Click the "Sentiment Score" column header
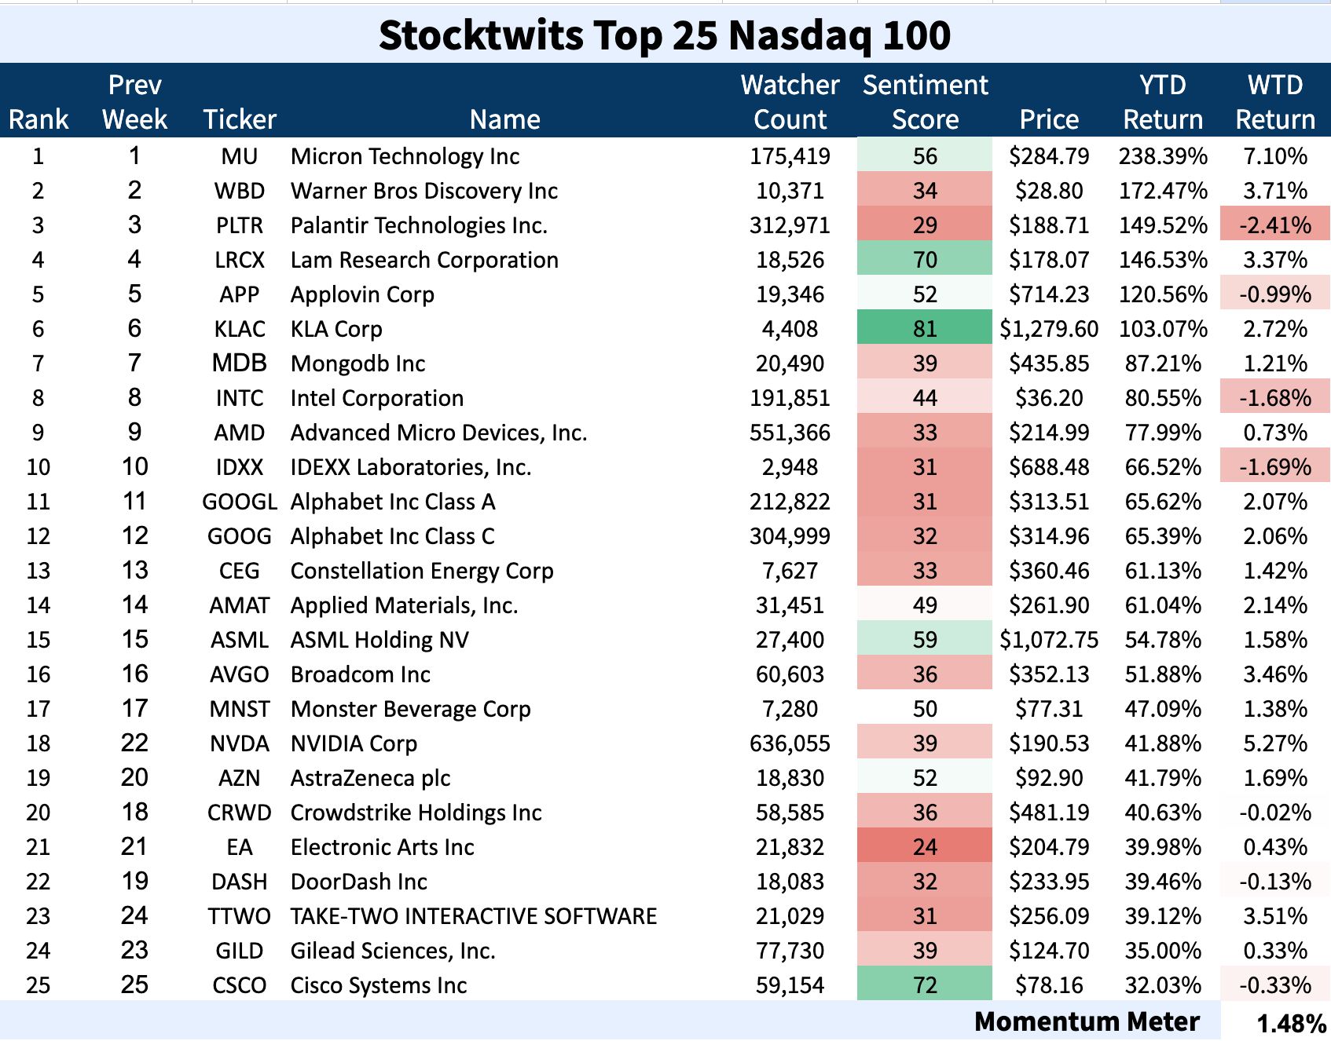Image resolution: width=1331 pixels, height=1041 pixels. pyautogui.click(x=925, y=102)
